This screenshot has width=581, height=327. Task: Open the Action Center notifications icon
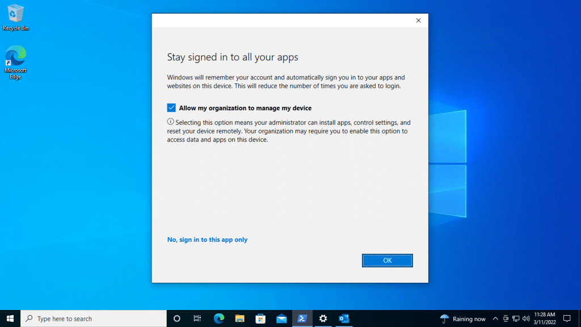(567, 318)
